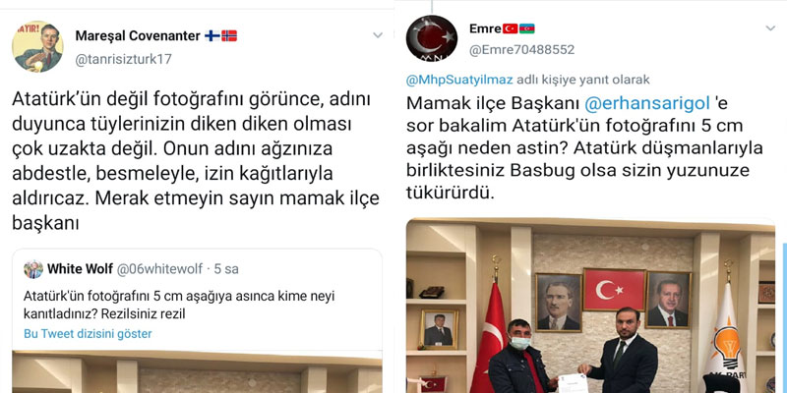Image resolution: width=787 pixels, height=393 pixels.
Task: Click Emre's tweet text about Mamak ilçe Başkanı
Action: [584, 148]
